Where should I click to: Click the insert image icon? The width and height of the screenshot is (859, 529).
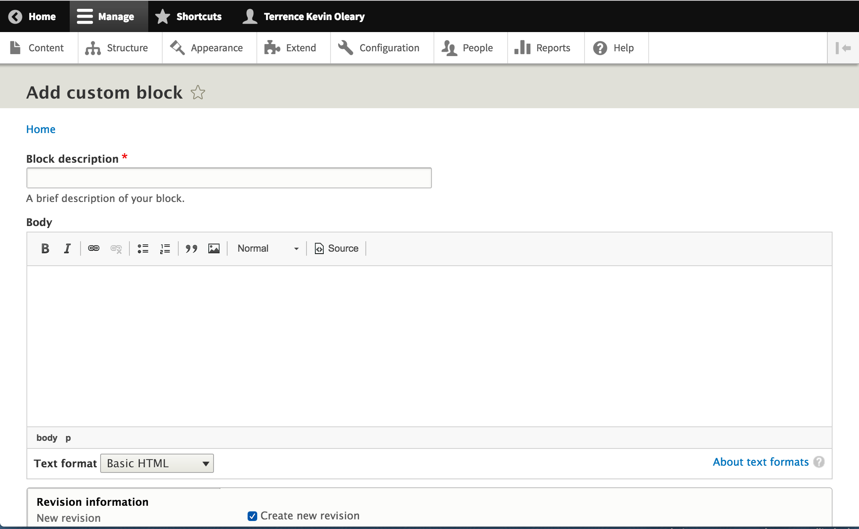(x=214, y=248)
